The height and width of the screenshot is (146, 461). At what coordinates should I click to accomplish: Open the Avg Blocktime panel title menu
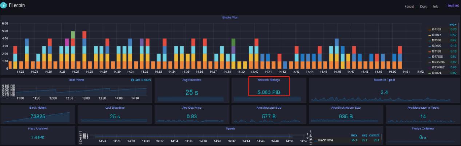[192, 80]
